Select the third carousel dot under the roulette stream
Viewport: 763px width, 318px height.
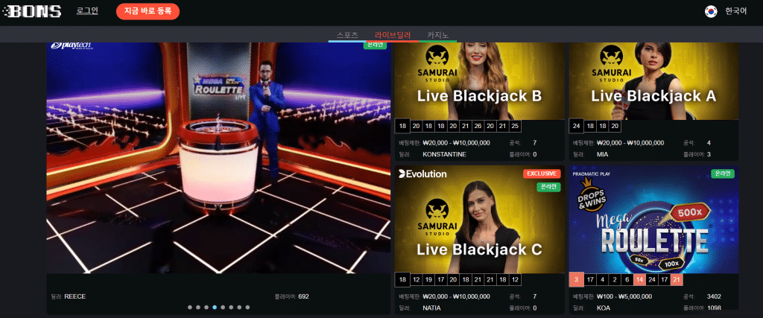point(206,308)
